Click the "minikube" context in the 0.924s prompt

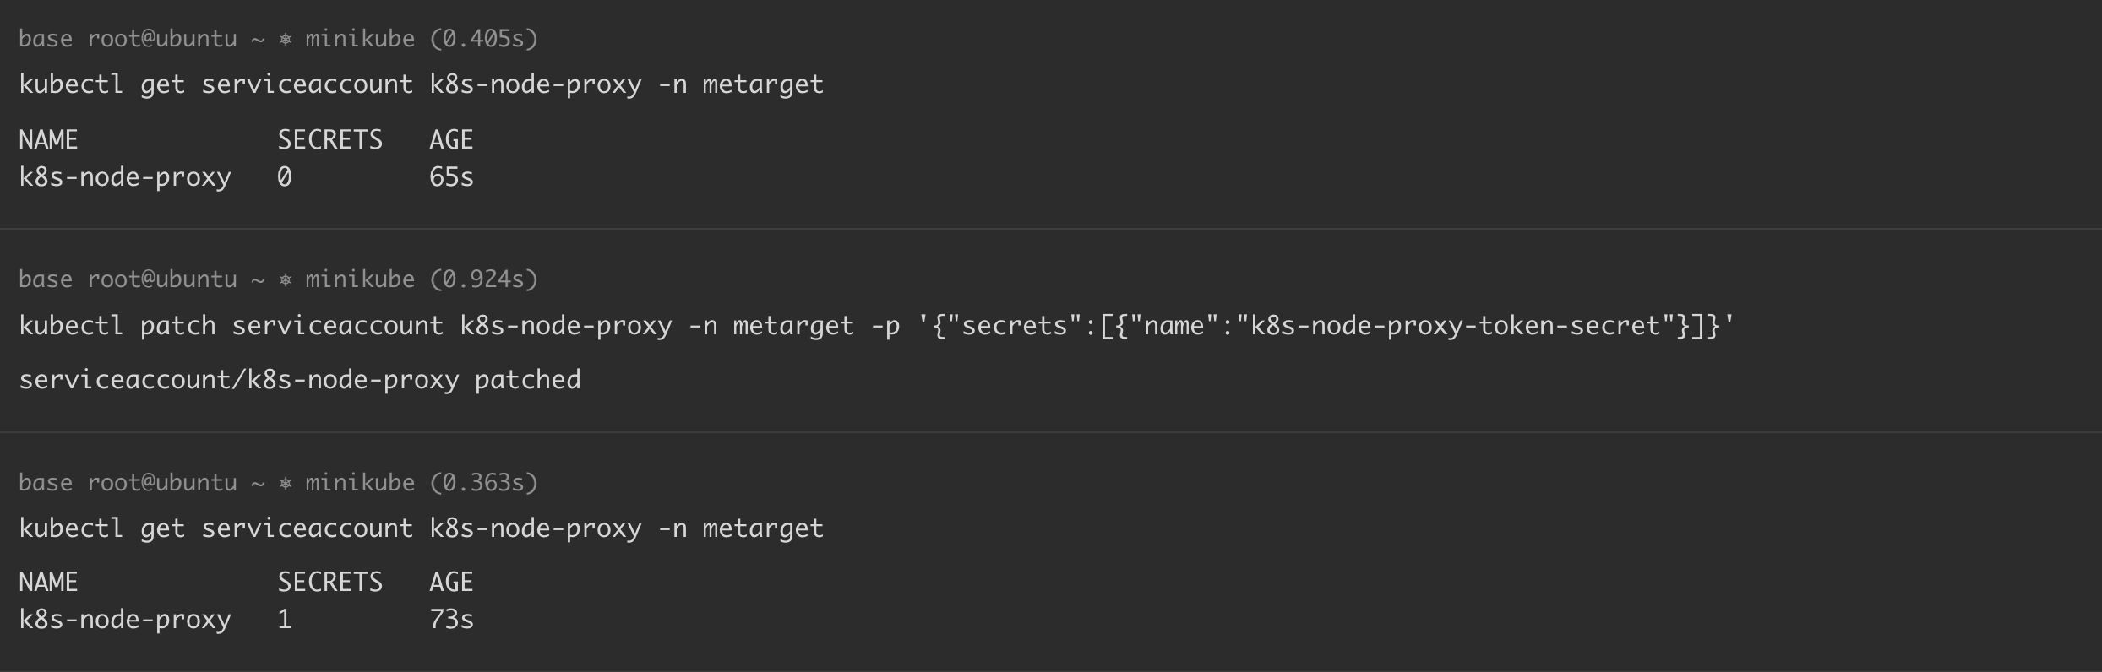pyautogui.click(x=360, y=279)
